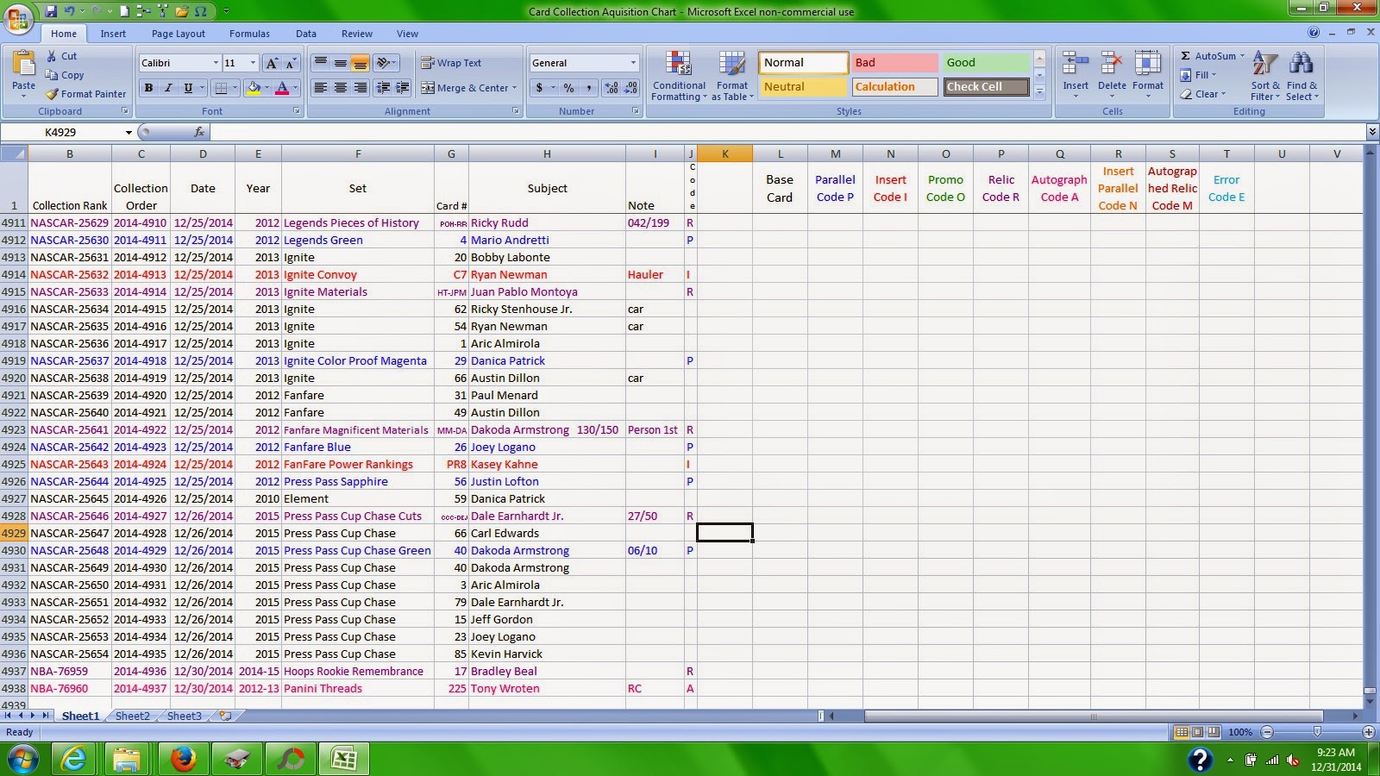Open the font size dropdown
The image size is (1380, 776).
pos(253,63)
